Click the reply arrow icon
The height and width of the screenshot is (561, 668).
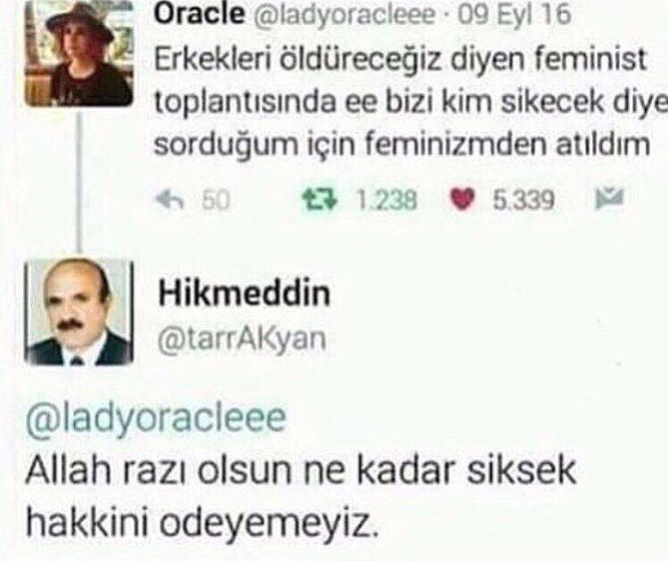pos(170,199)
